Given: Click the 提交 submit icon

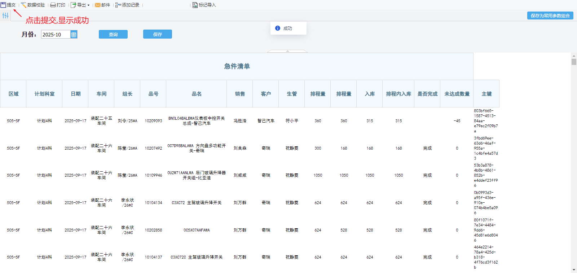Looking at the screenshot, I should coord(3,5).
